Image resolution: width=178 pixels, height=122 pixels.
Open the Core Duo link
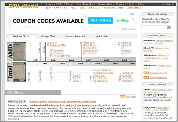127,75
